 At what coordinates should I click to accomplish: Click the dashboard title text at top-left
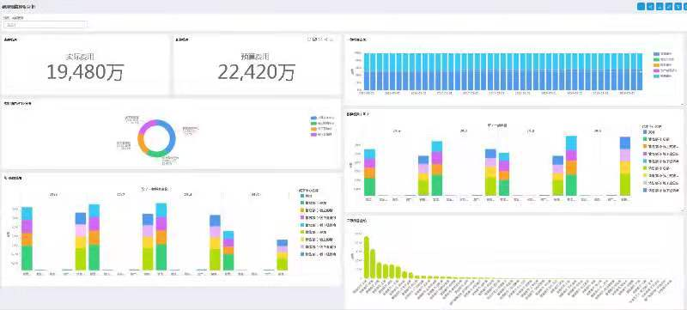(x=19, y=7)
